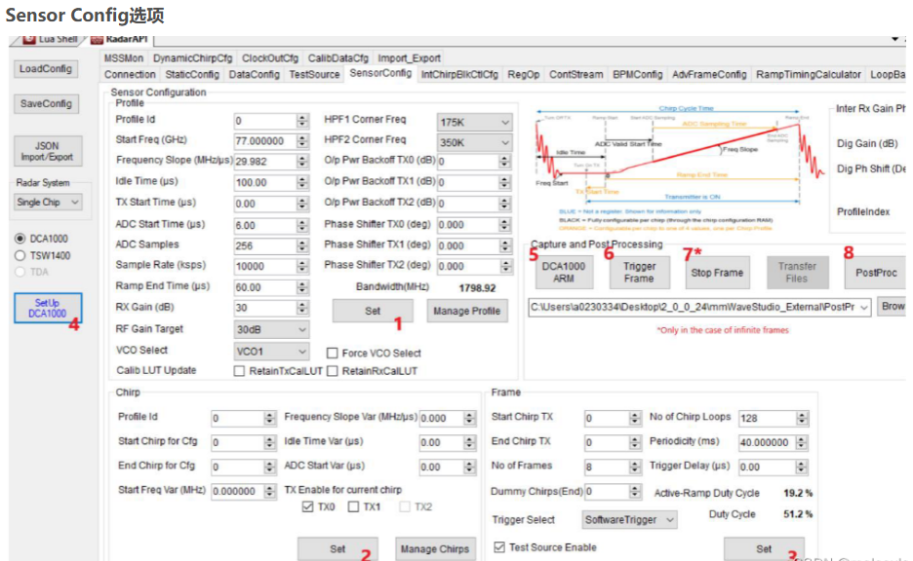
Task: Switch to the TestSource tab
Action: [314, 74]
